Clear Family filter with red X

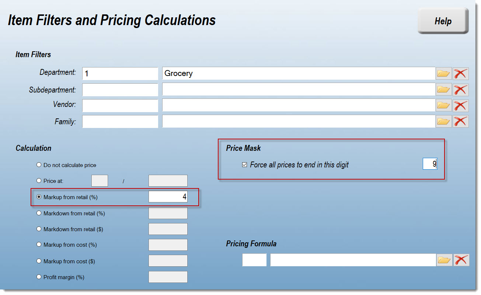coord(460,121)
